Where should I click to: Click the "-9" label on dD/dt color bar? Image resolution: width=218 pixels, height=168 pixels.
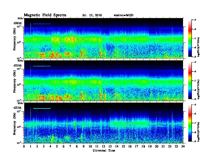point(195,99)
